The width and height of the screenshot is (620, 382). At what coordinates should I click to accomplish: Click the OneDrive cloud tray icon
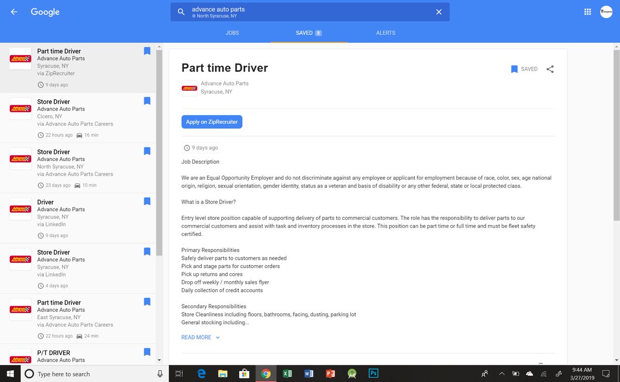point(530,374)
